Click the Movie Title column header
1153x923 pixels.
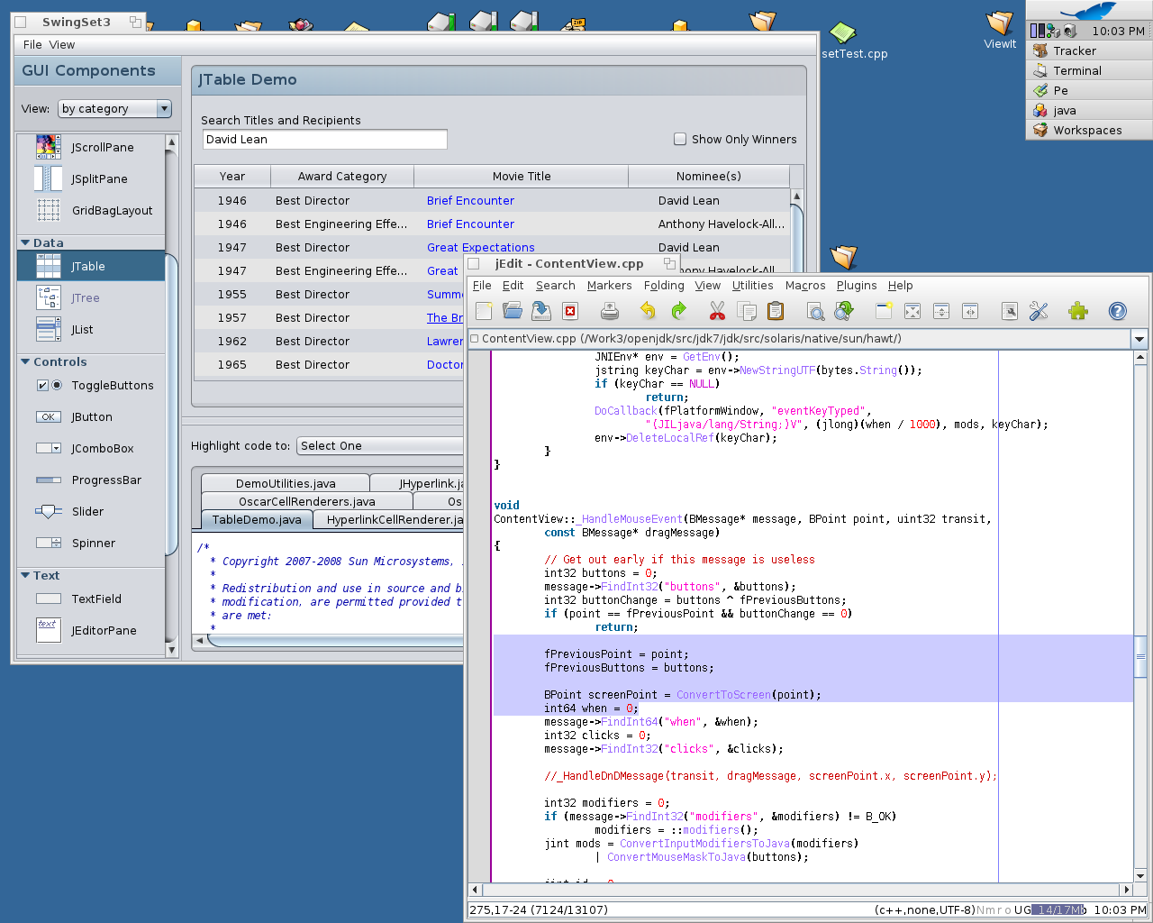click(x=522, y=176)
